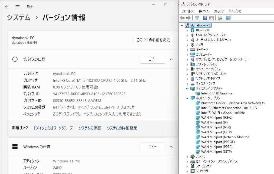Click the Settings back arrow
This screenshot has height=174, width=274.
click(7, 7)
